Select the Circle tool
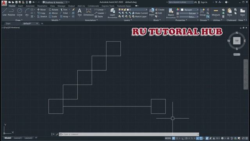This screenshot has width=250, height=141. coord(20,12)
